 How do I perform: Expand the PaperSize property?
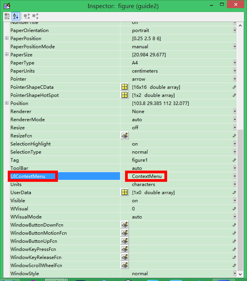pyautogui.click(x=7, y=54)
